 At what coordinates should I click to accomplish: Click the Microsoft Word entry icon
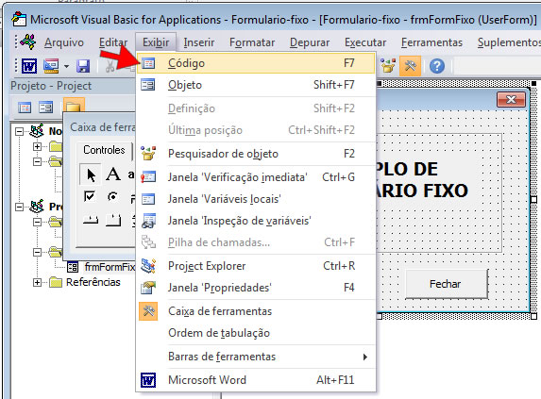[148, 380]
